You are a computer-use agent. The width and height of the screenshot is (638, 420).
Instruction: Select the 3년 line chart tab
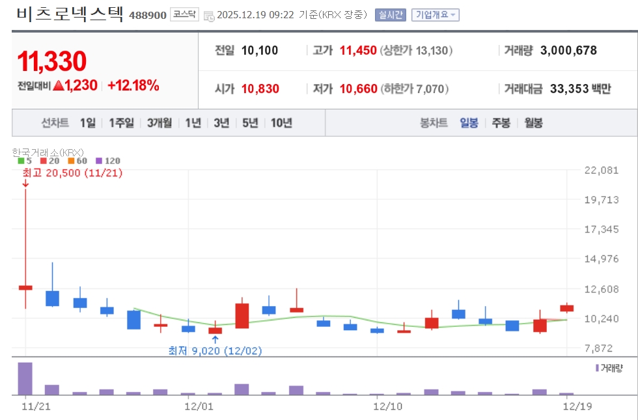221,122
